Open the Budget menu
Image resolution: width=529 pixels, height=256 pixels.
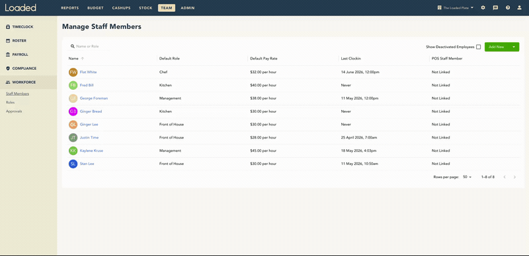click(95, 8)
